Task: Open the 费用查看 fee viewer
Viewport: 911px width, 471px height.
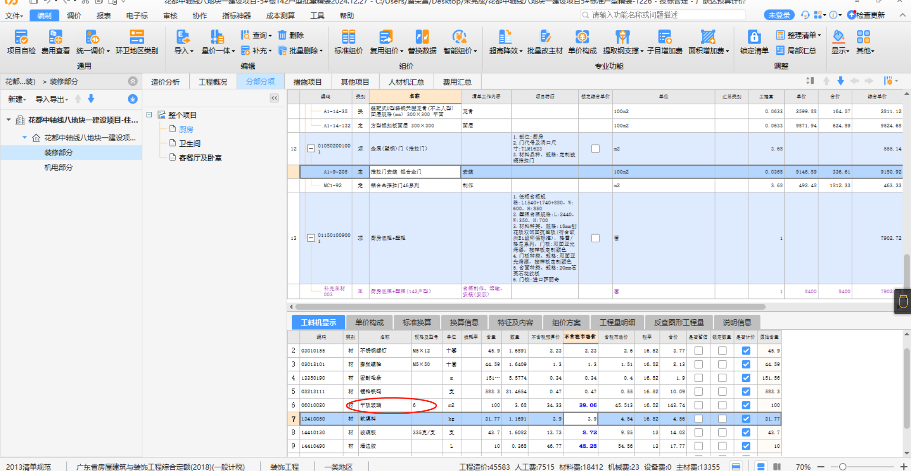Action: tap(56, 42)
